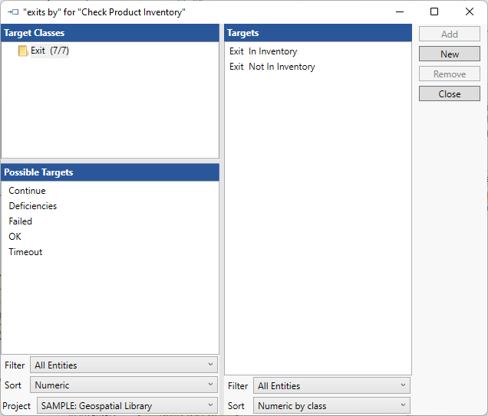Viewport: 488px width, 416px height.
Task: Choose the Failed possible target
Action: [21, 221]
